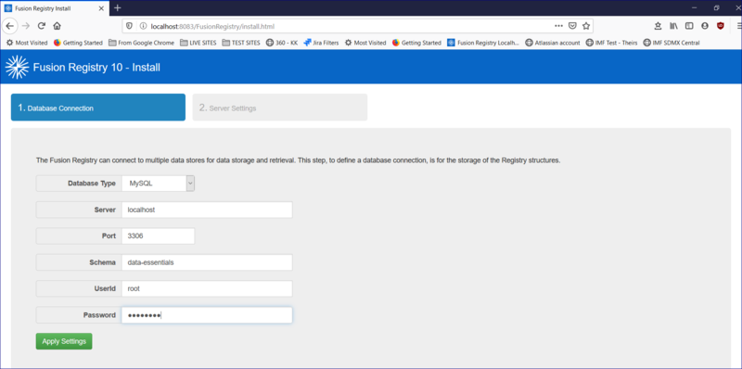Open the Firefox hamburger menu
The height and width of the screenshot is (369, 742).
738,26
